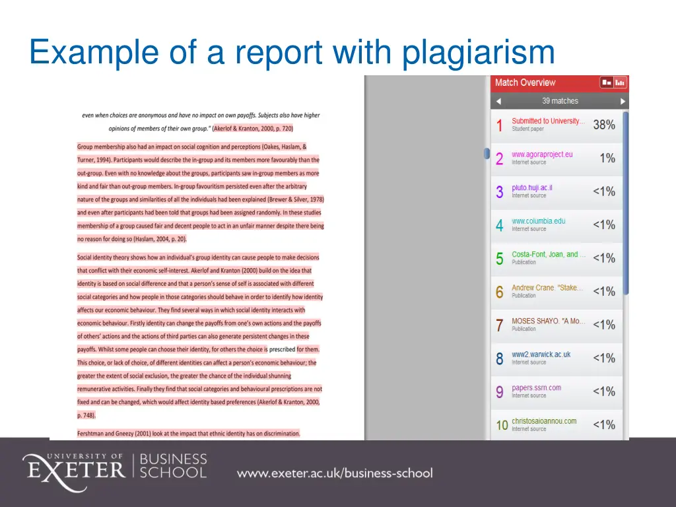The image size is (676, 507).
Task: Open match 1 Submitted to University
Action: [x=557, y=125]
